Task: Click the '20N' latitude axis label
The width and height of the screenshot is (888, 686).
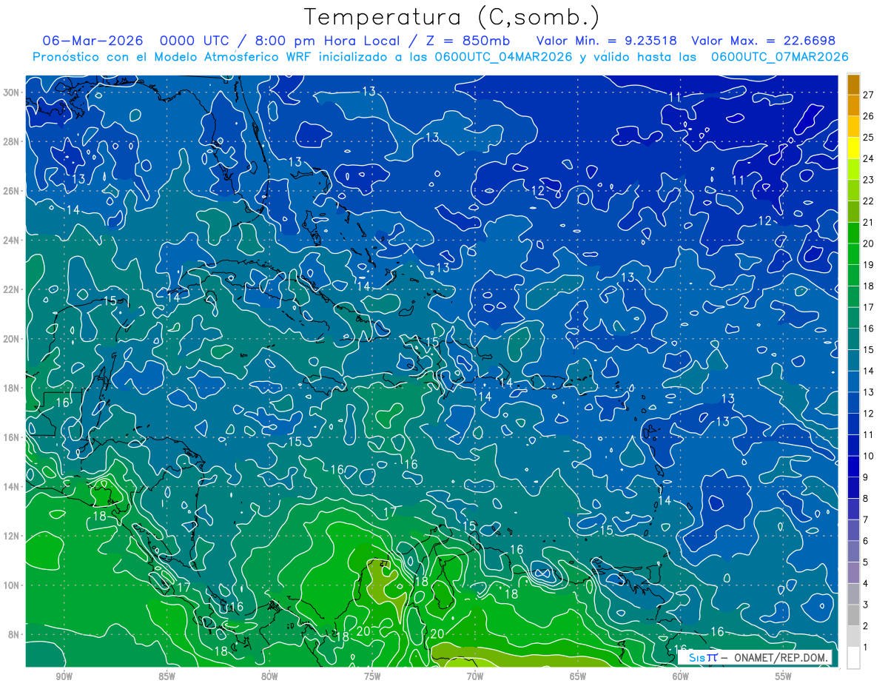Action: coord(12,338)
